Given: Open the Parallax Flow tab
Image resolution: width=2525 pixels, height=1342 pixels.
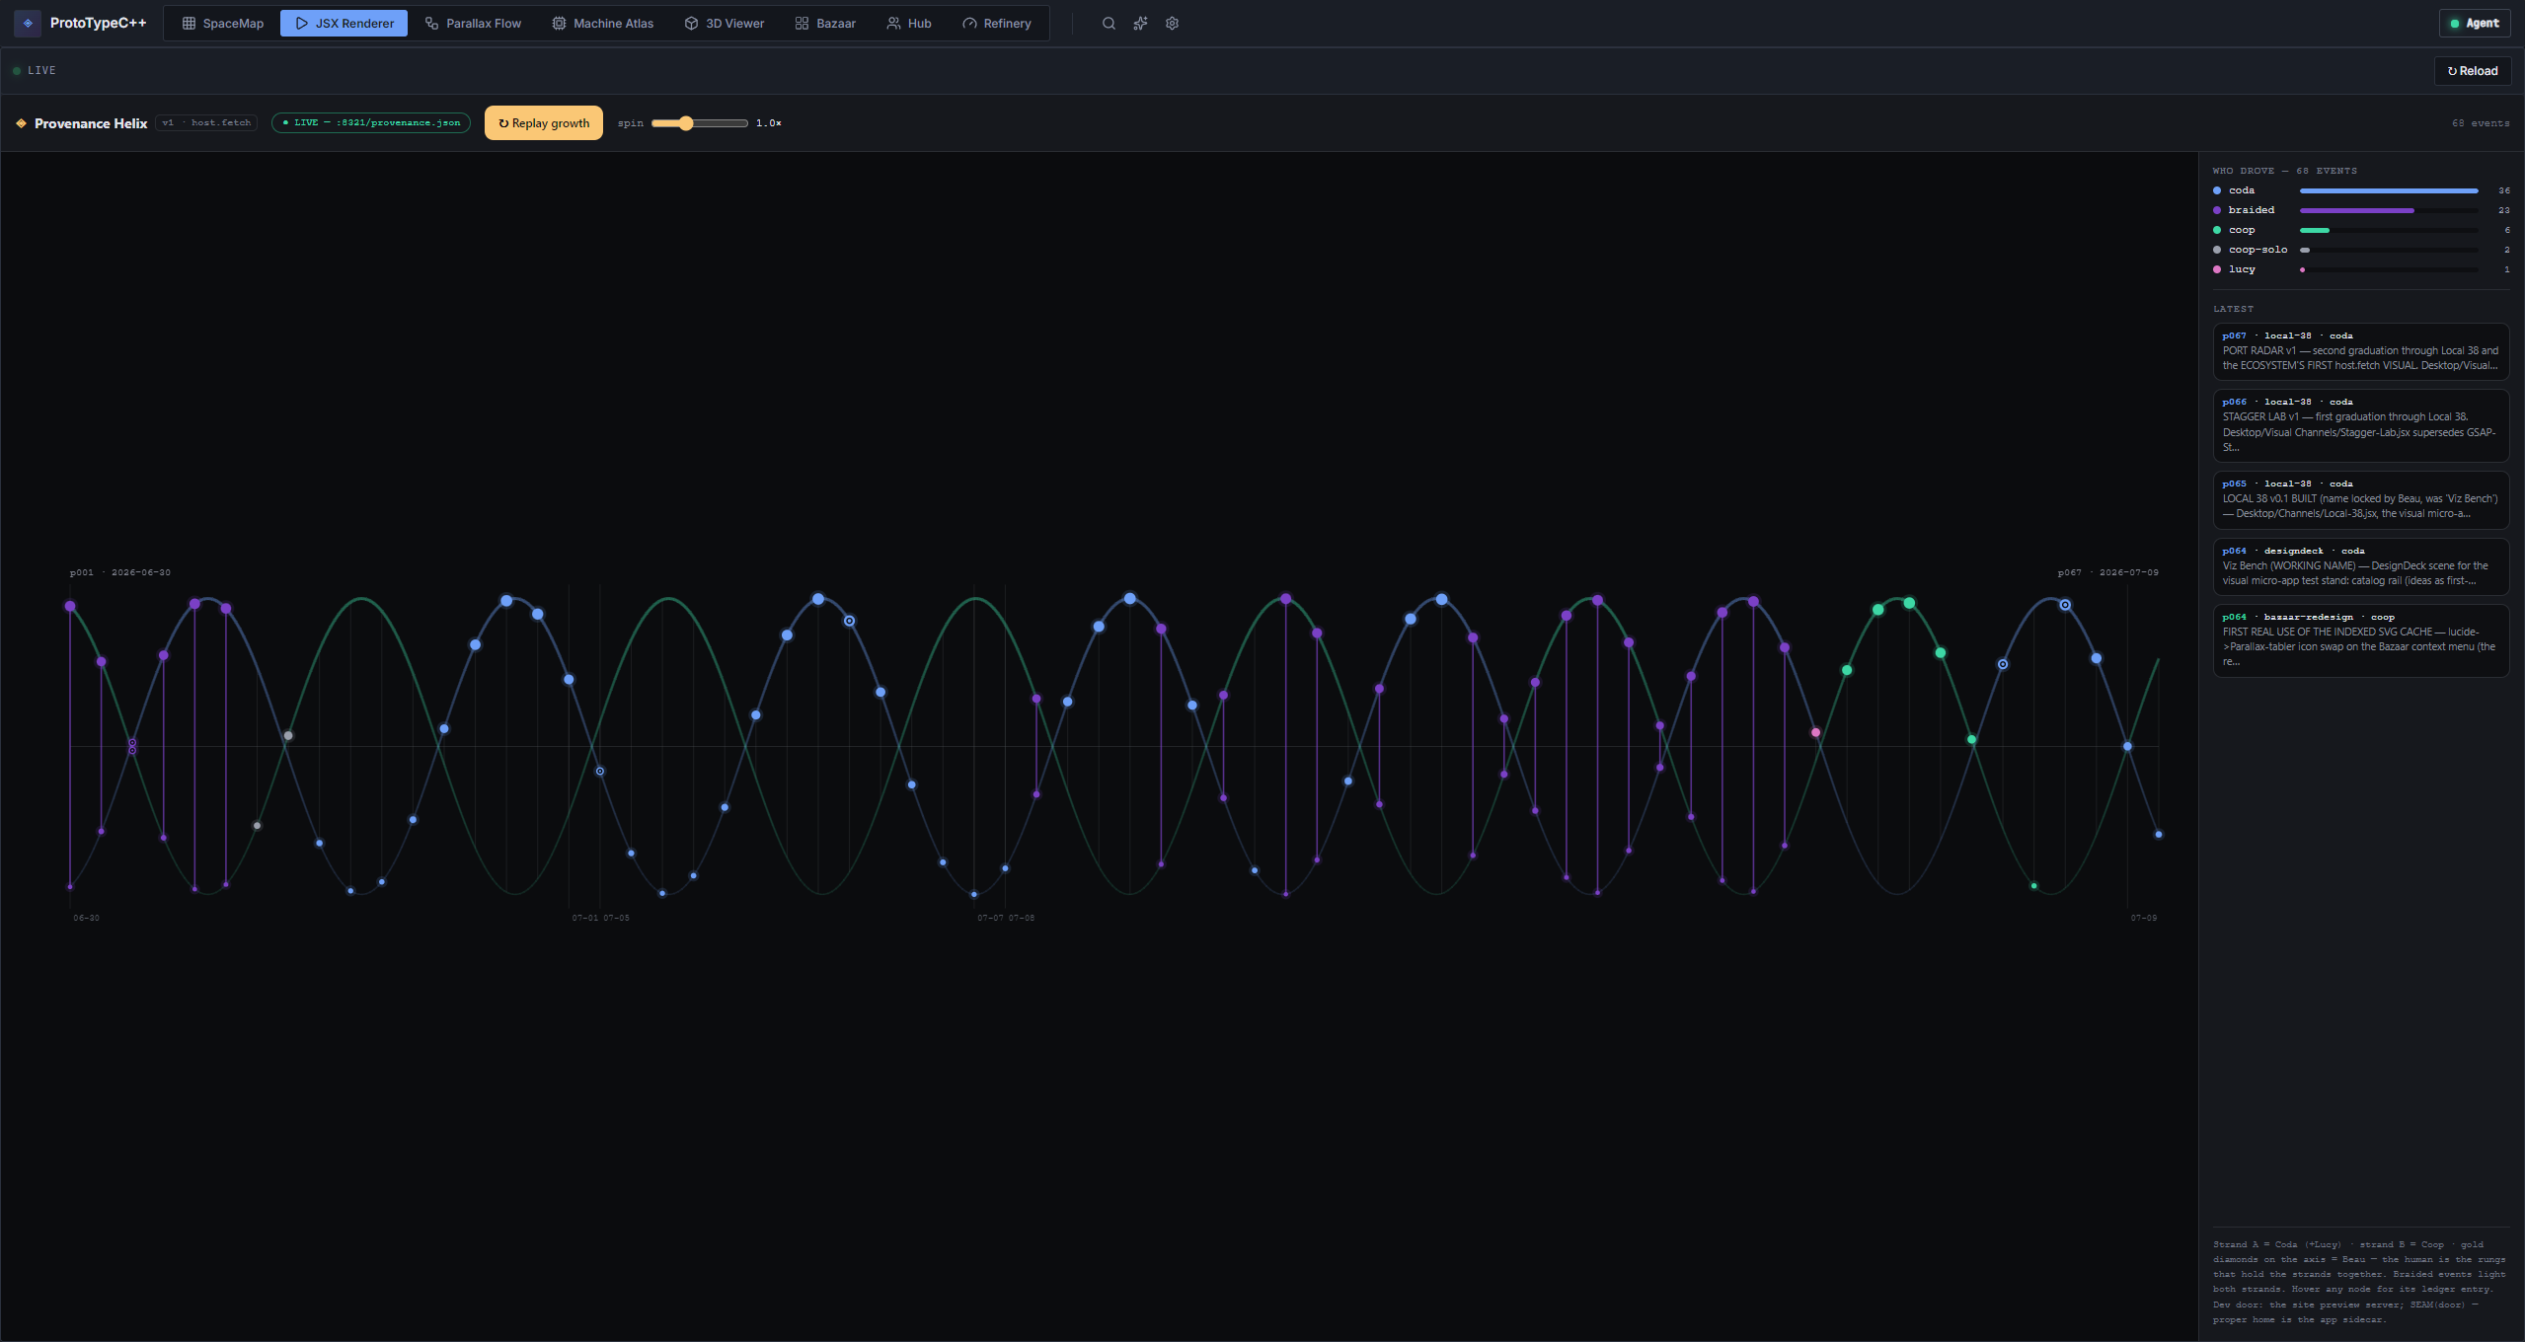Looking at the screenshot, I should (x=473, y=24).
